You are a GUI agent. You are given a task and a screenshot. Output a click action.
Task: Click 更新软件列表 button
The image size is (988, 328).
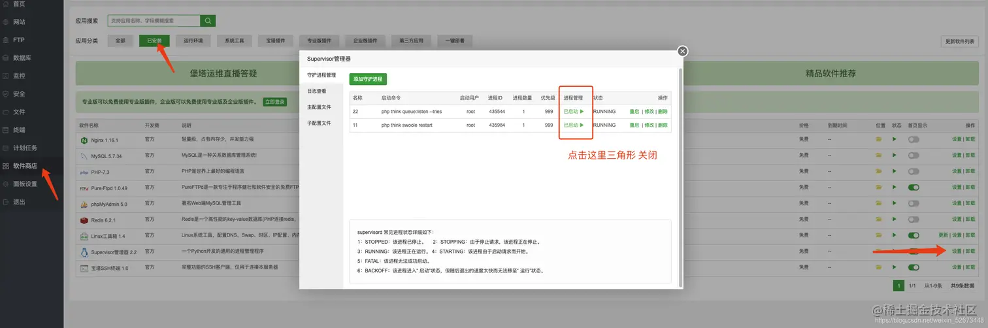coord(959,41)
